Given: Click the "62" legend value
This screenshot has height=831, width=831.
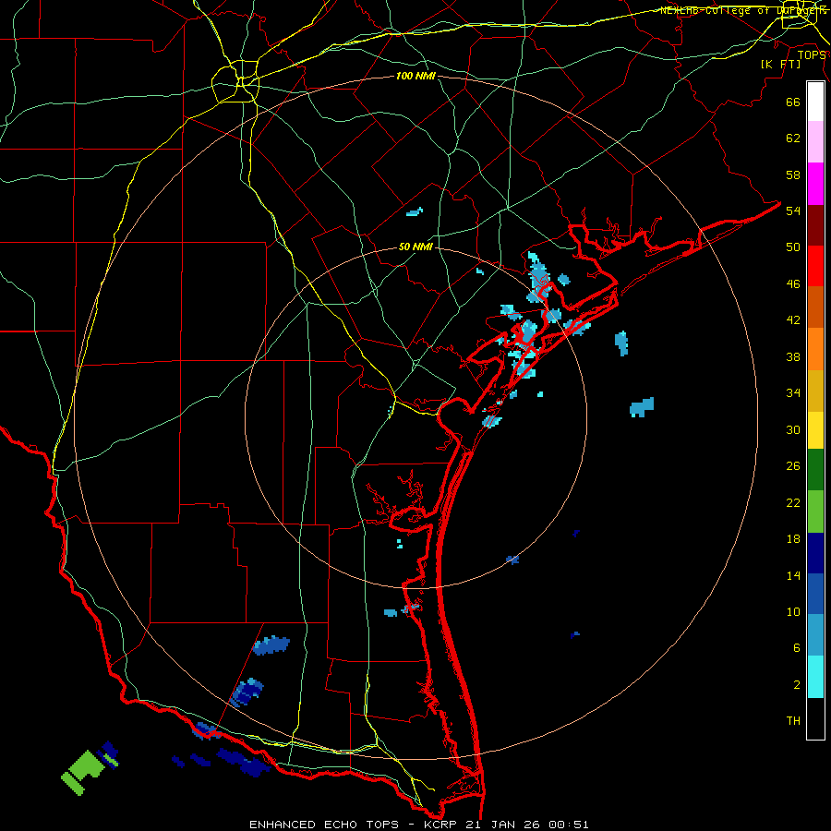Looking at the screenshot, I should 793,138.
